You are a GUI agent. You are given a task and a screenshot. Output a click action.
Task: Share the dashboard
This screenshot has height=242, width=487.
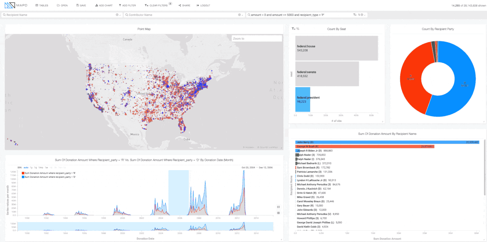click(184, 5)
